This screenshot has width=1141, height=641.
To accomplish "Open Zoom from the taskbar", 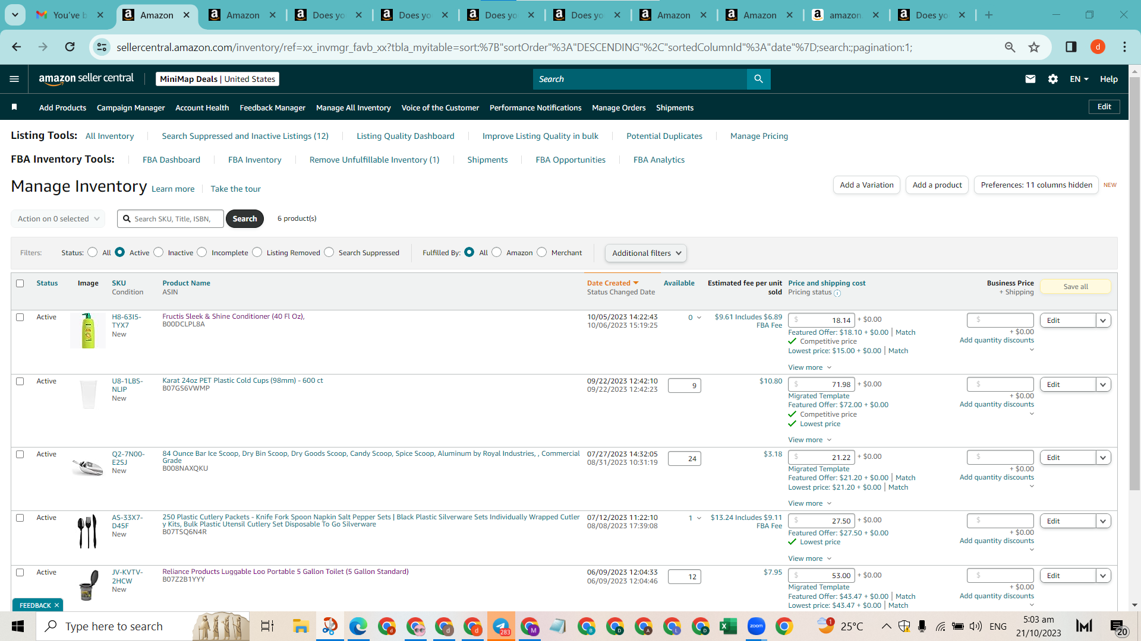I will tap(756, 626).
